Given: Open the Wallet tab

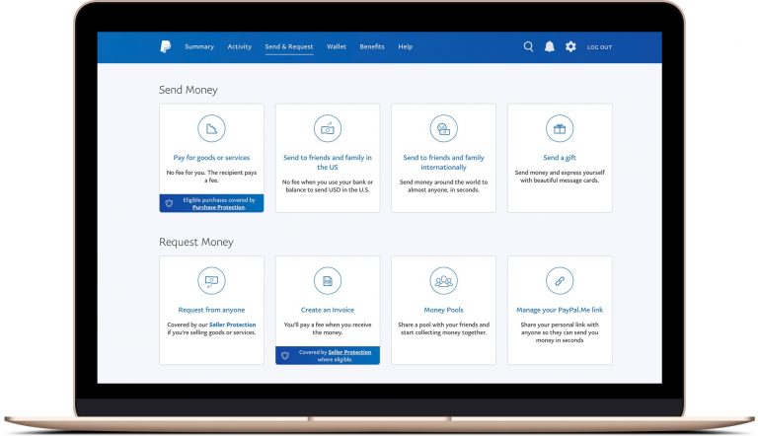Looking at the screenshot, I should (x=337, y=47).
